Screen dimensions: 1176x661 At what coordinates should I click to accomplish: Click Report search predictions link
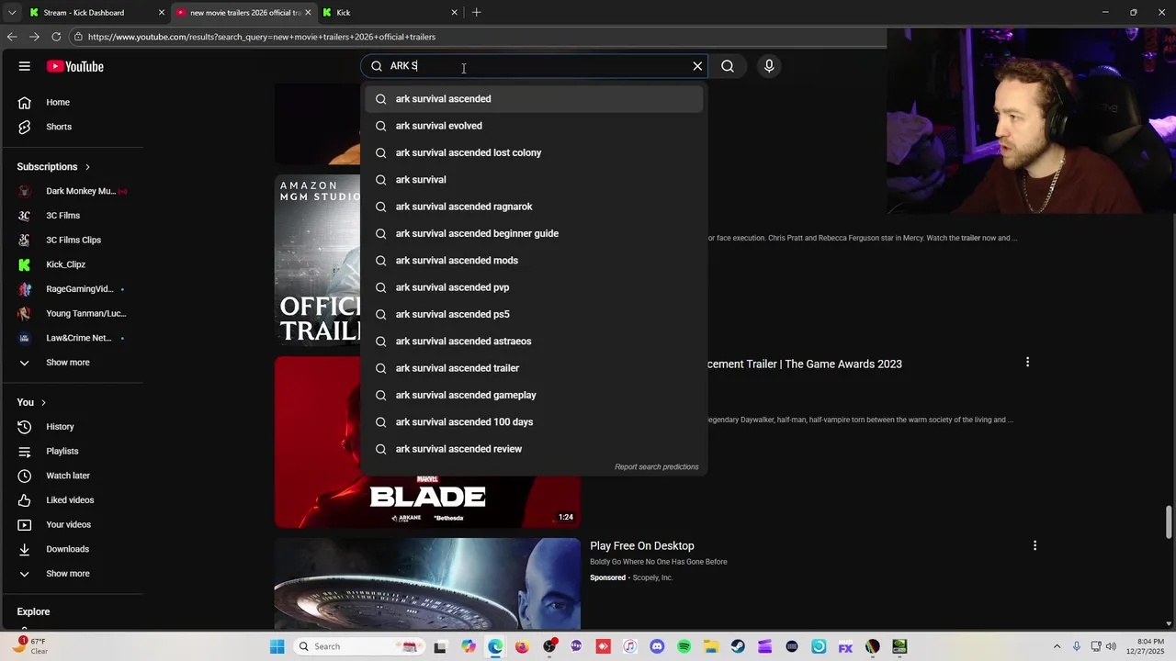[x=656, y=467]
